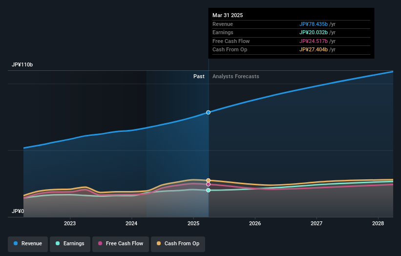The height and width of the screenshot is (256, 401).
Task: Click the JP¥24.517b free cash flow value
Action: [314, 41]
